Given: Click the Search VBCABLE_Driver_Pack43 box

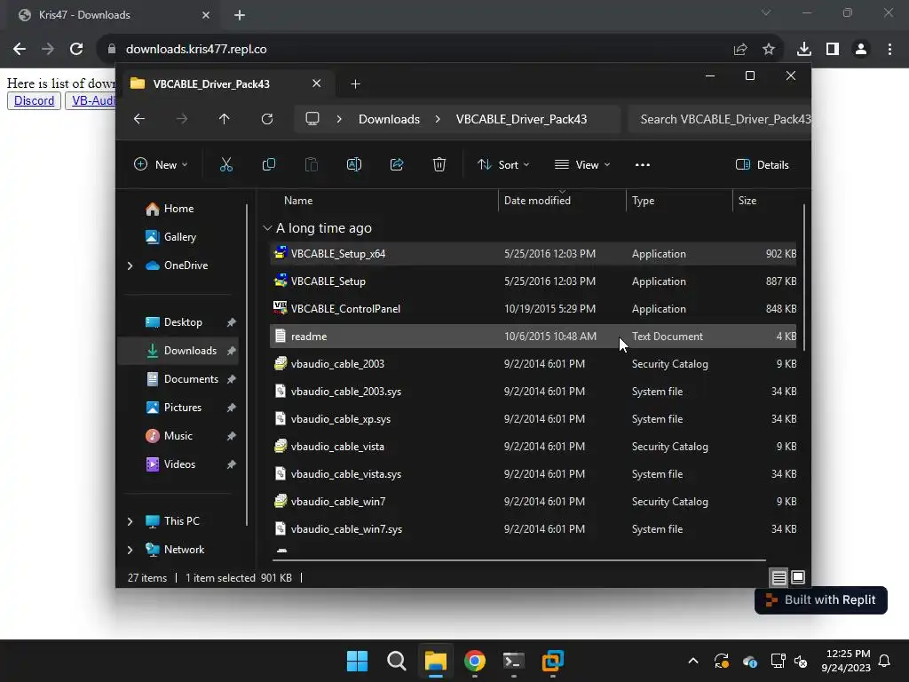Looking at the screenshot, I should coord(719,119).
